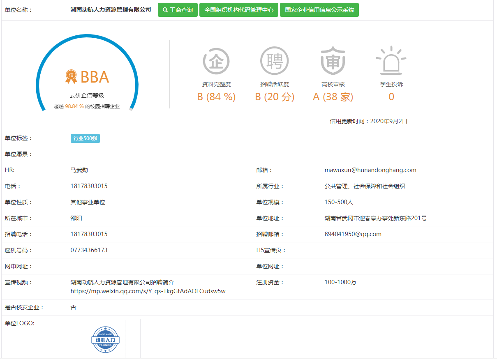Viewport: 497px width, 359px height.
Task: Click the 工商查询 search button
Action: [178, 10]
